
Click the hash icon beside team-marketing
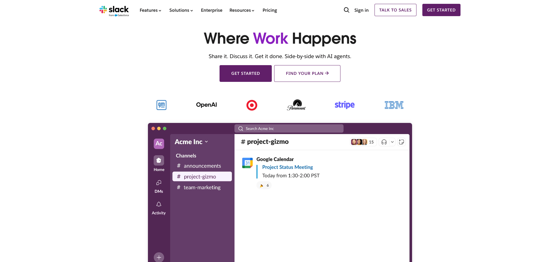(x=178, y=187)
